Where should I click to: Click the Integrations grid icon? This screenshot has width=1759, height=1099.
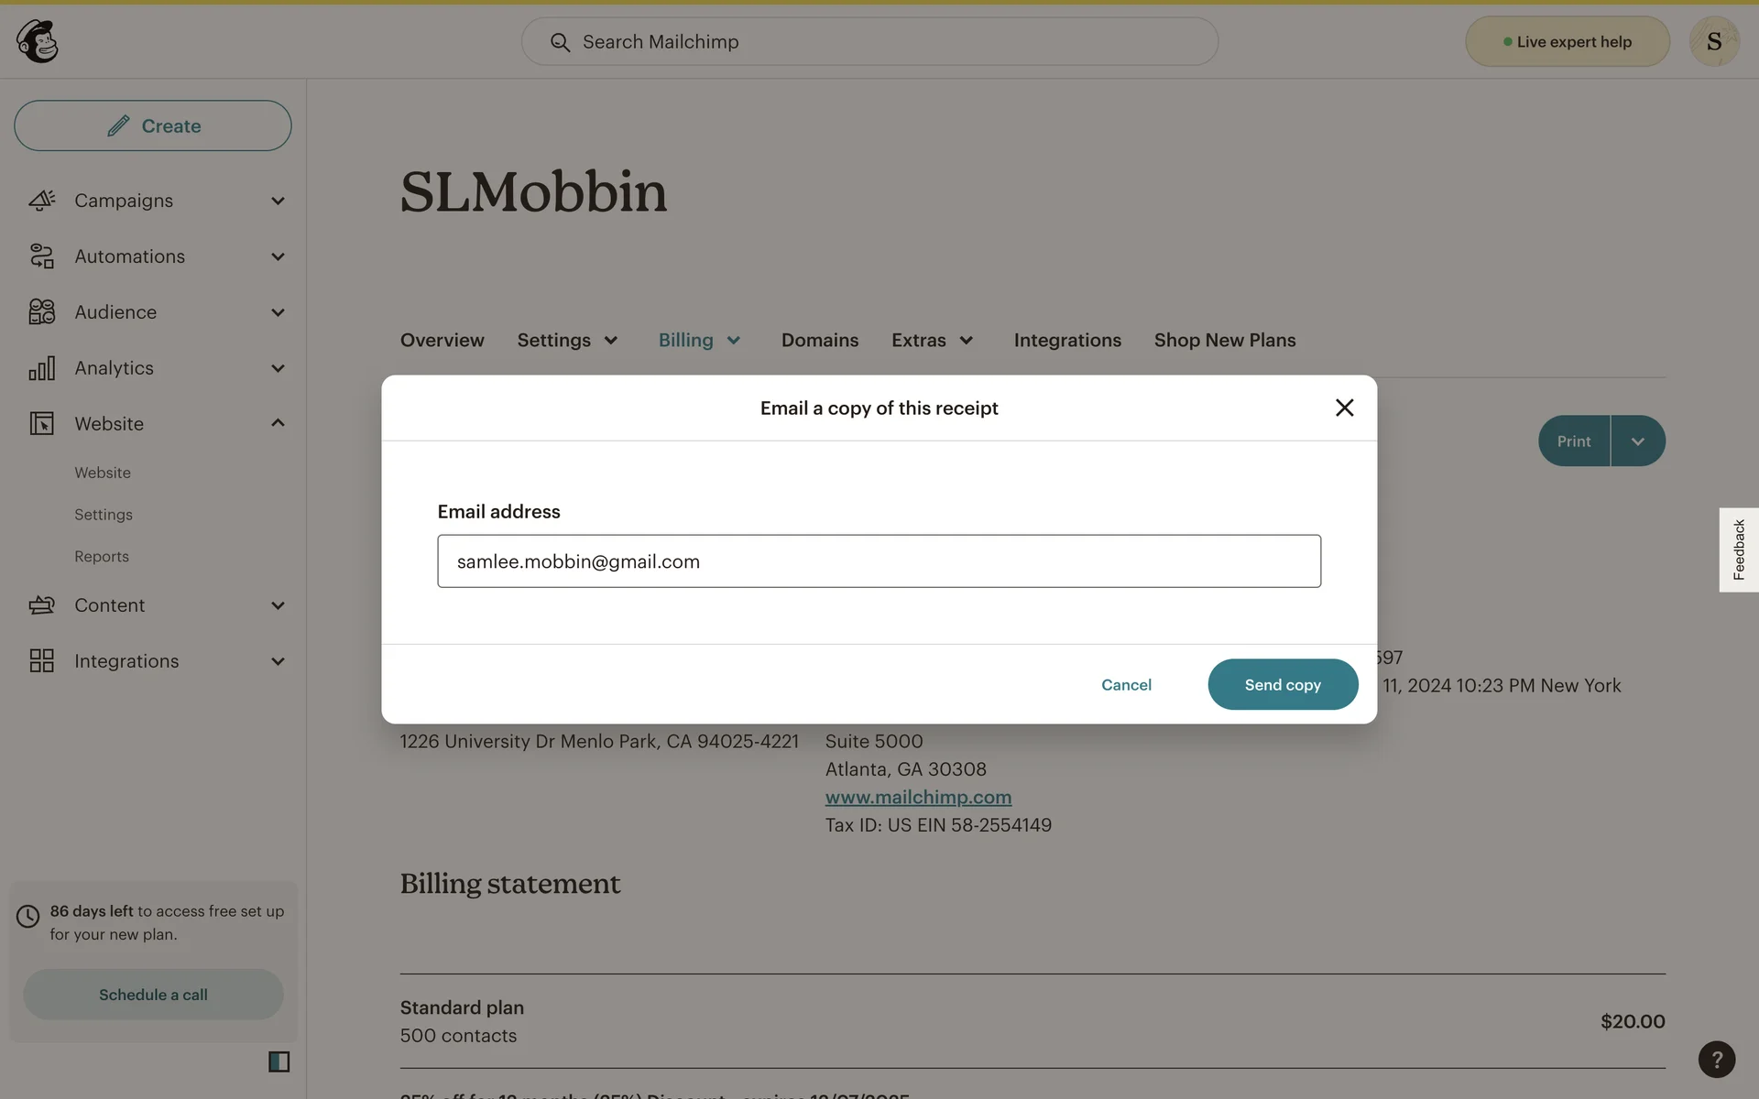tap(42, 661)
